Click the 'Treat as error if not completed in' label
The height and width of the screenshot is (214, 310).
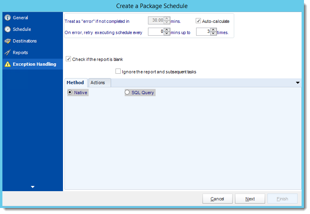pyautogui.click(x=97, y=21)
